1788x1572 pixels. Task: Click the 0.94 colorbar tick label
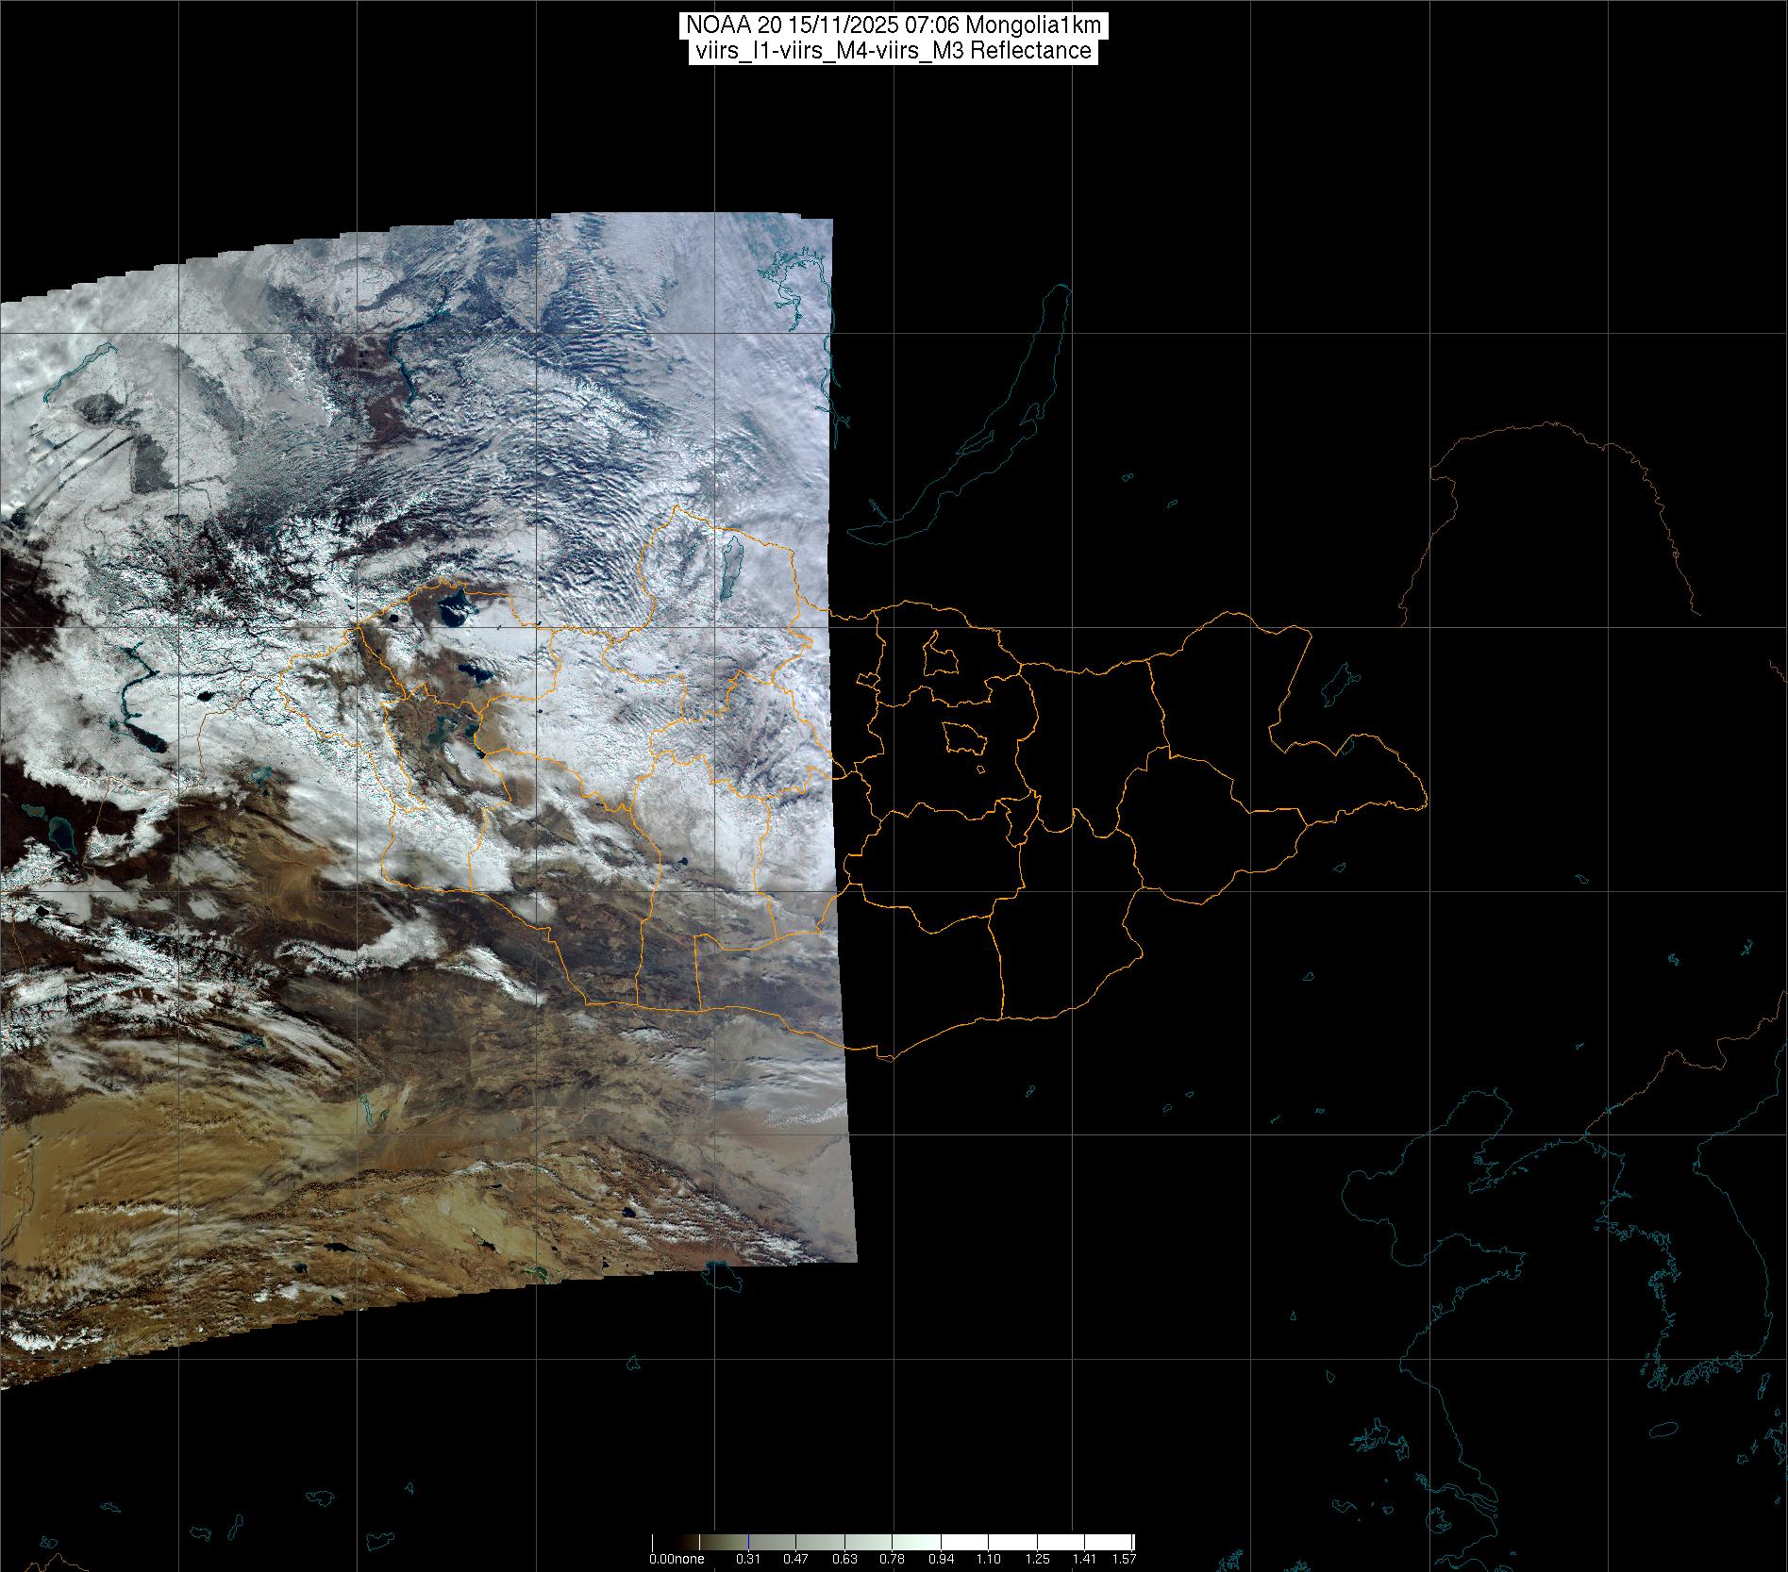click(941, 1560)
